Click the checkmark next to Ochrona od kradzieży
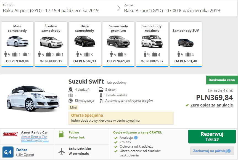The height and width of the screenshot is (160, 238). [x=116, y=147]
